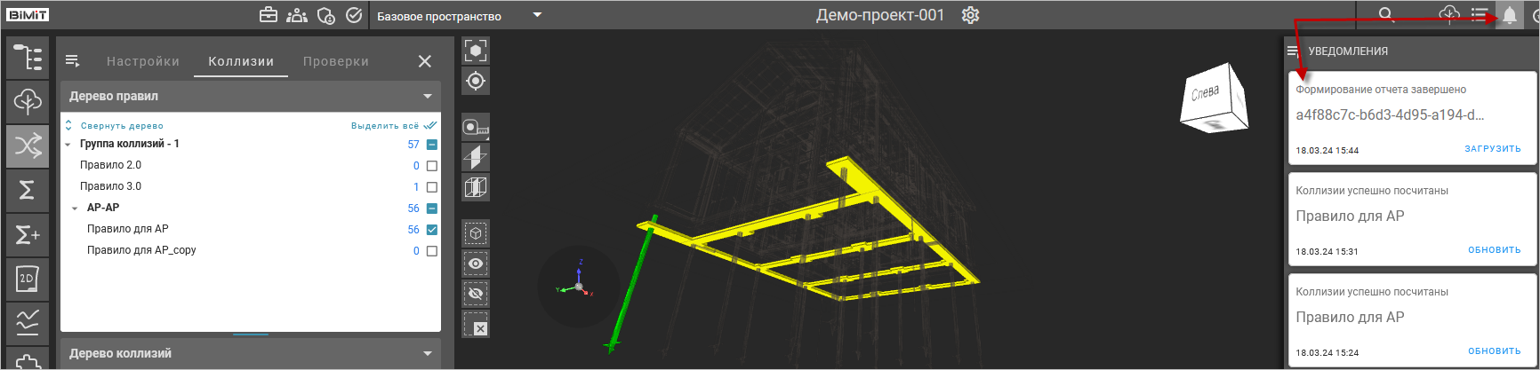Click ЗАГРУЗИТЬ in the report notification
1540x370 pixels.
(1492, 149)
